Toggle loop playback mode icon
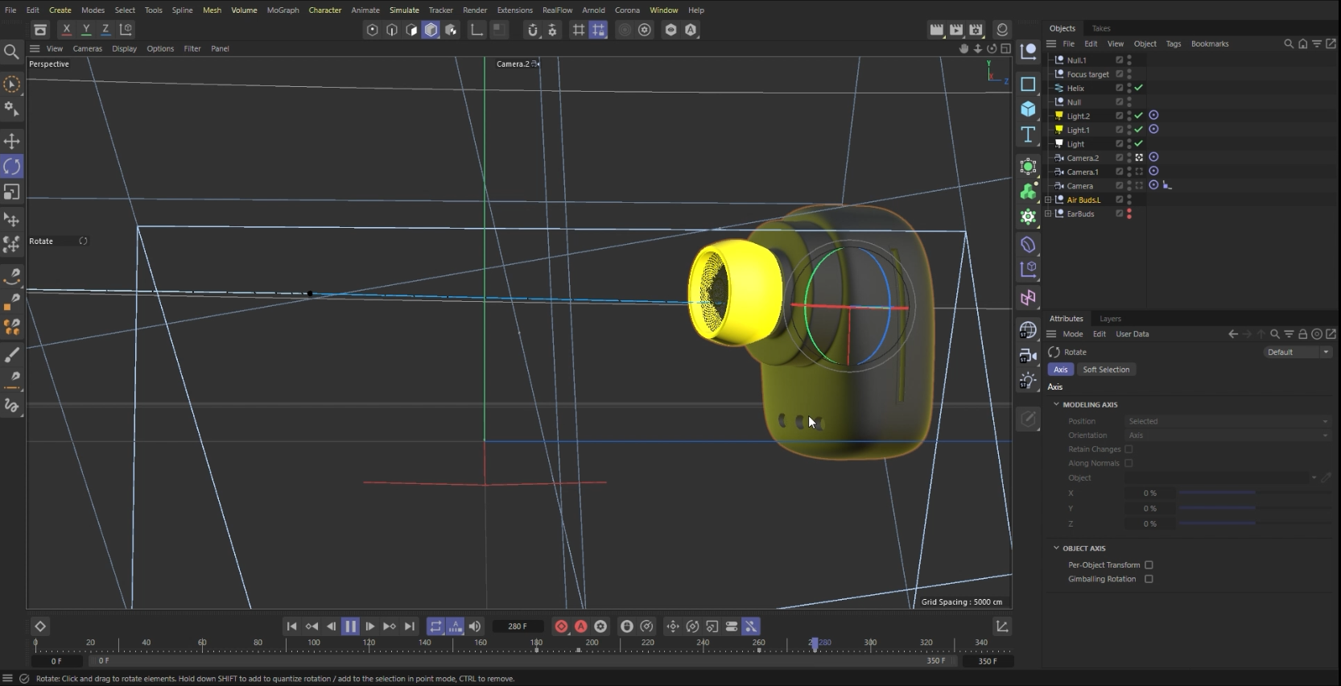 pyautogui.click(x=435, y=626)
